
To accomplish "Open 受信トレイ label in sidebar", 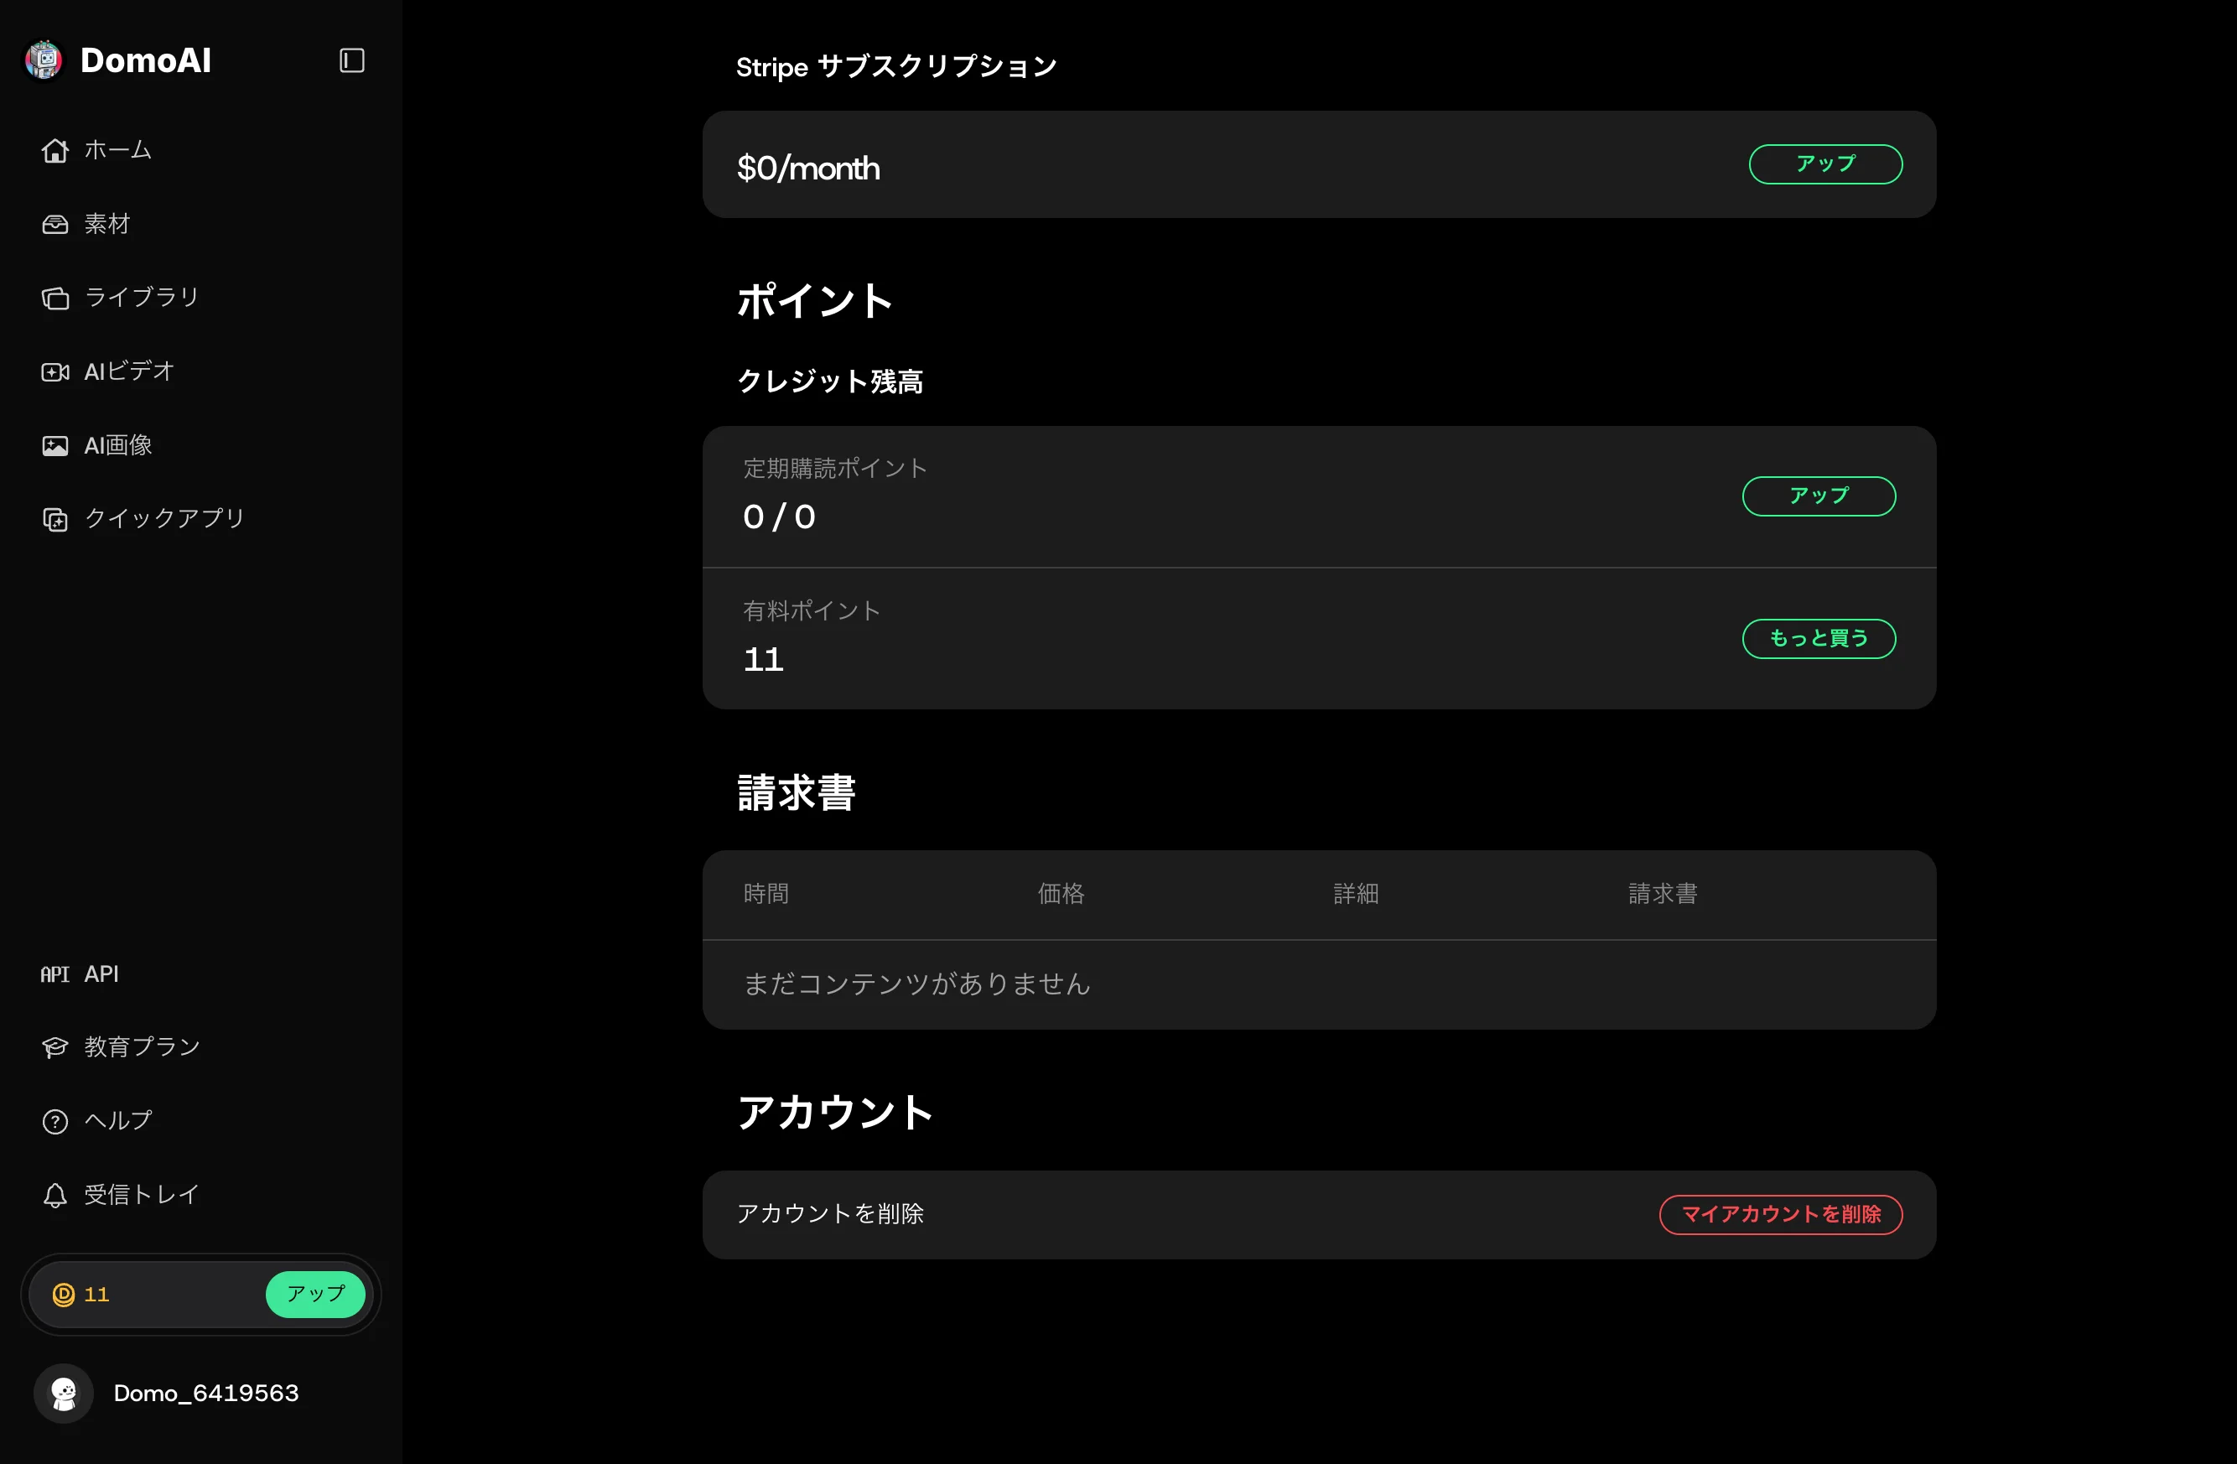I will click(142, 1195).
